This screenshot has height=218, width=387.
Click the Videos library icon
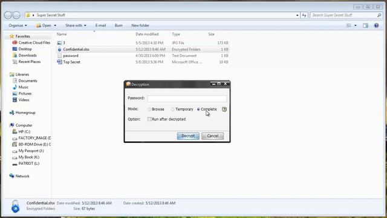15,100
